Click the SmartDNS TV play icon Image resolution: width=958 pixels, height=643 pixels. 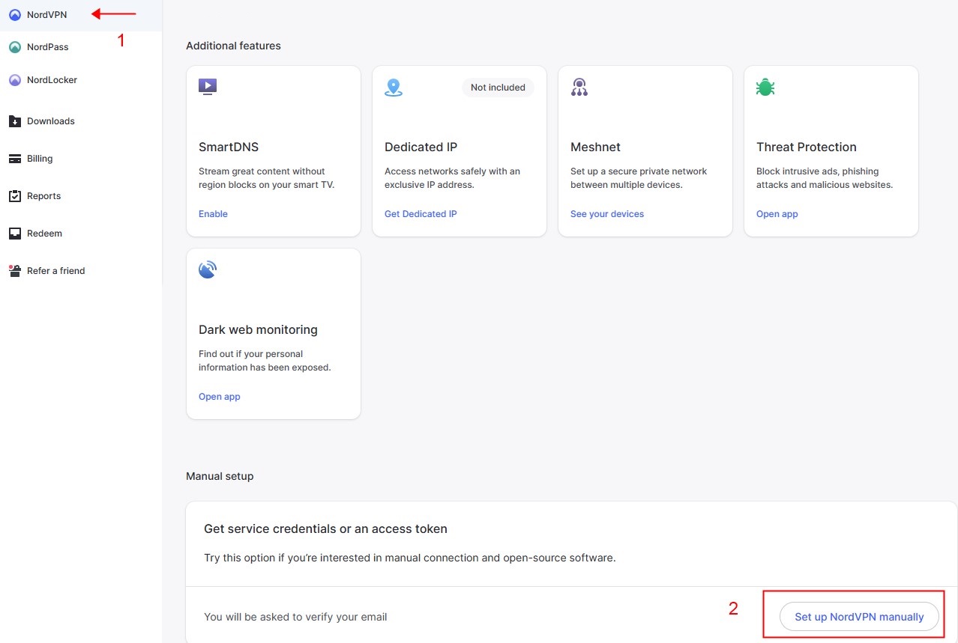[x=208, y=87]
